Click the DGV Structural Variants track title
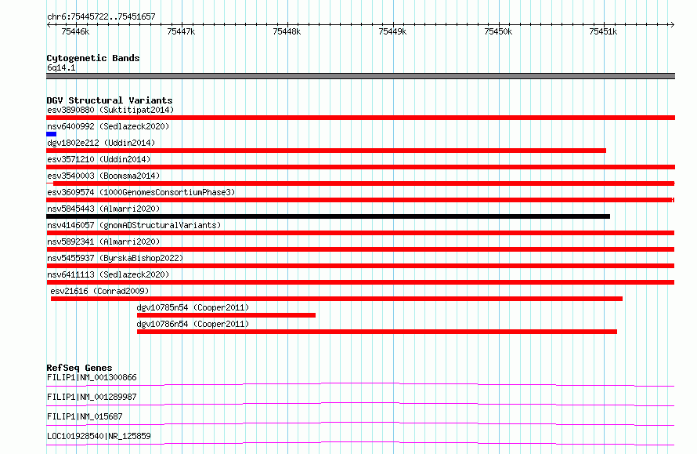This screenshot has height=454, width=697. (x=110, y=100)
